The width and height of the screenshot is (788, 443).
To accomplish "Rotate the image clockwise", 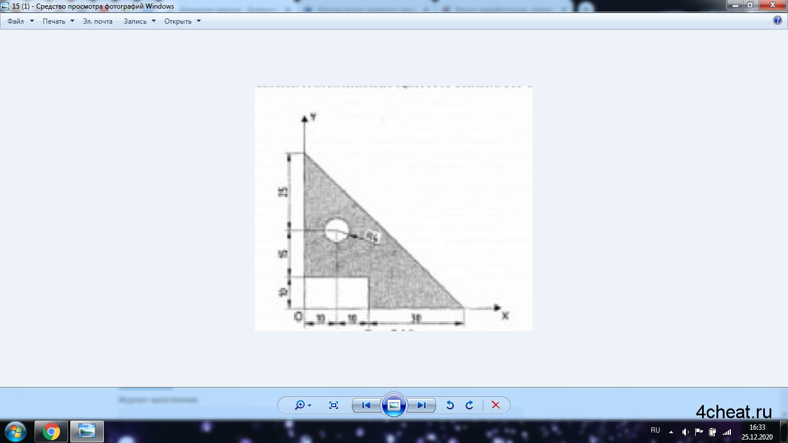I will (x=470, y=405).
